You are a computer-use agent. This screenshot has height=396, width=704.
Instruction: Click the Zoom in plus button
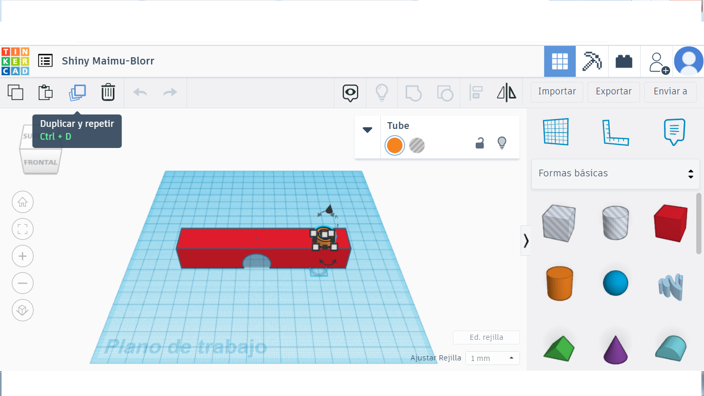click(x=23, y=256)
